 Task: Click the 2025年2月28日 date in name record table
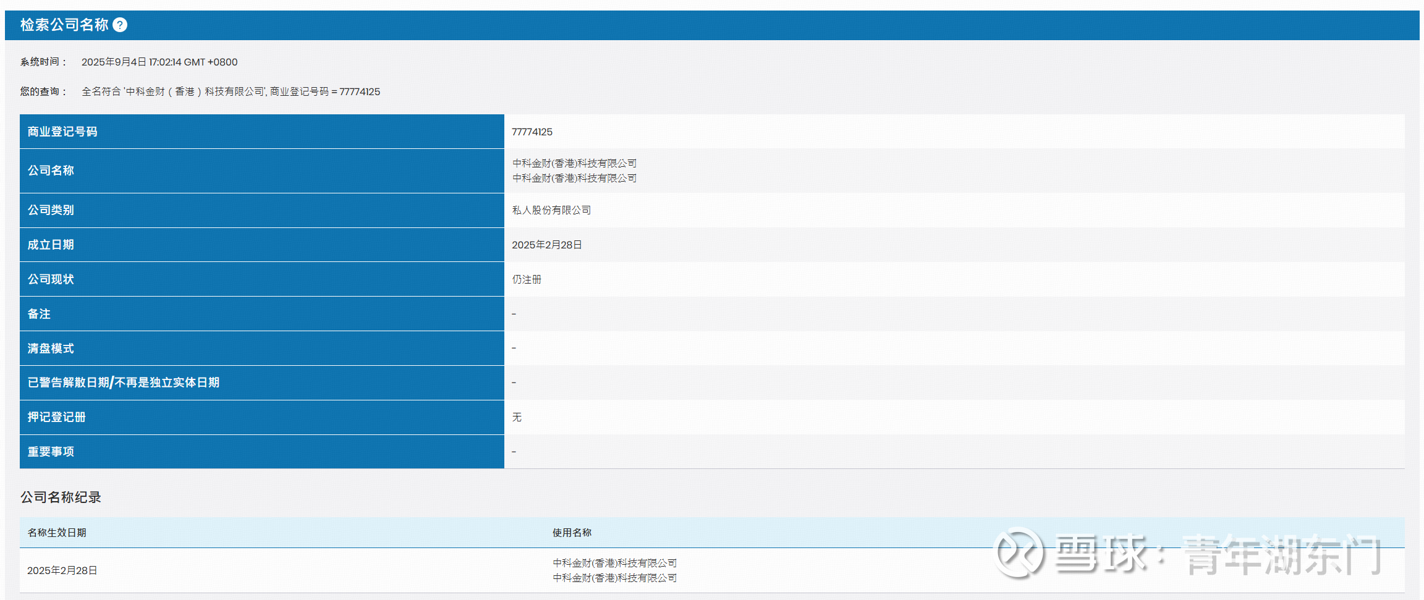coord(62,570)
